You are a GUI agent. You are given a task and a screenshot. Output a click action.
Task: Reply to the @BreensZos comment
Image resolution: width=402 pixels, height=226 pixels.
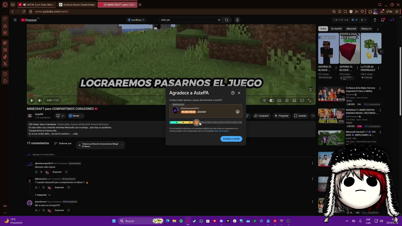point(59,187)
